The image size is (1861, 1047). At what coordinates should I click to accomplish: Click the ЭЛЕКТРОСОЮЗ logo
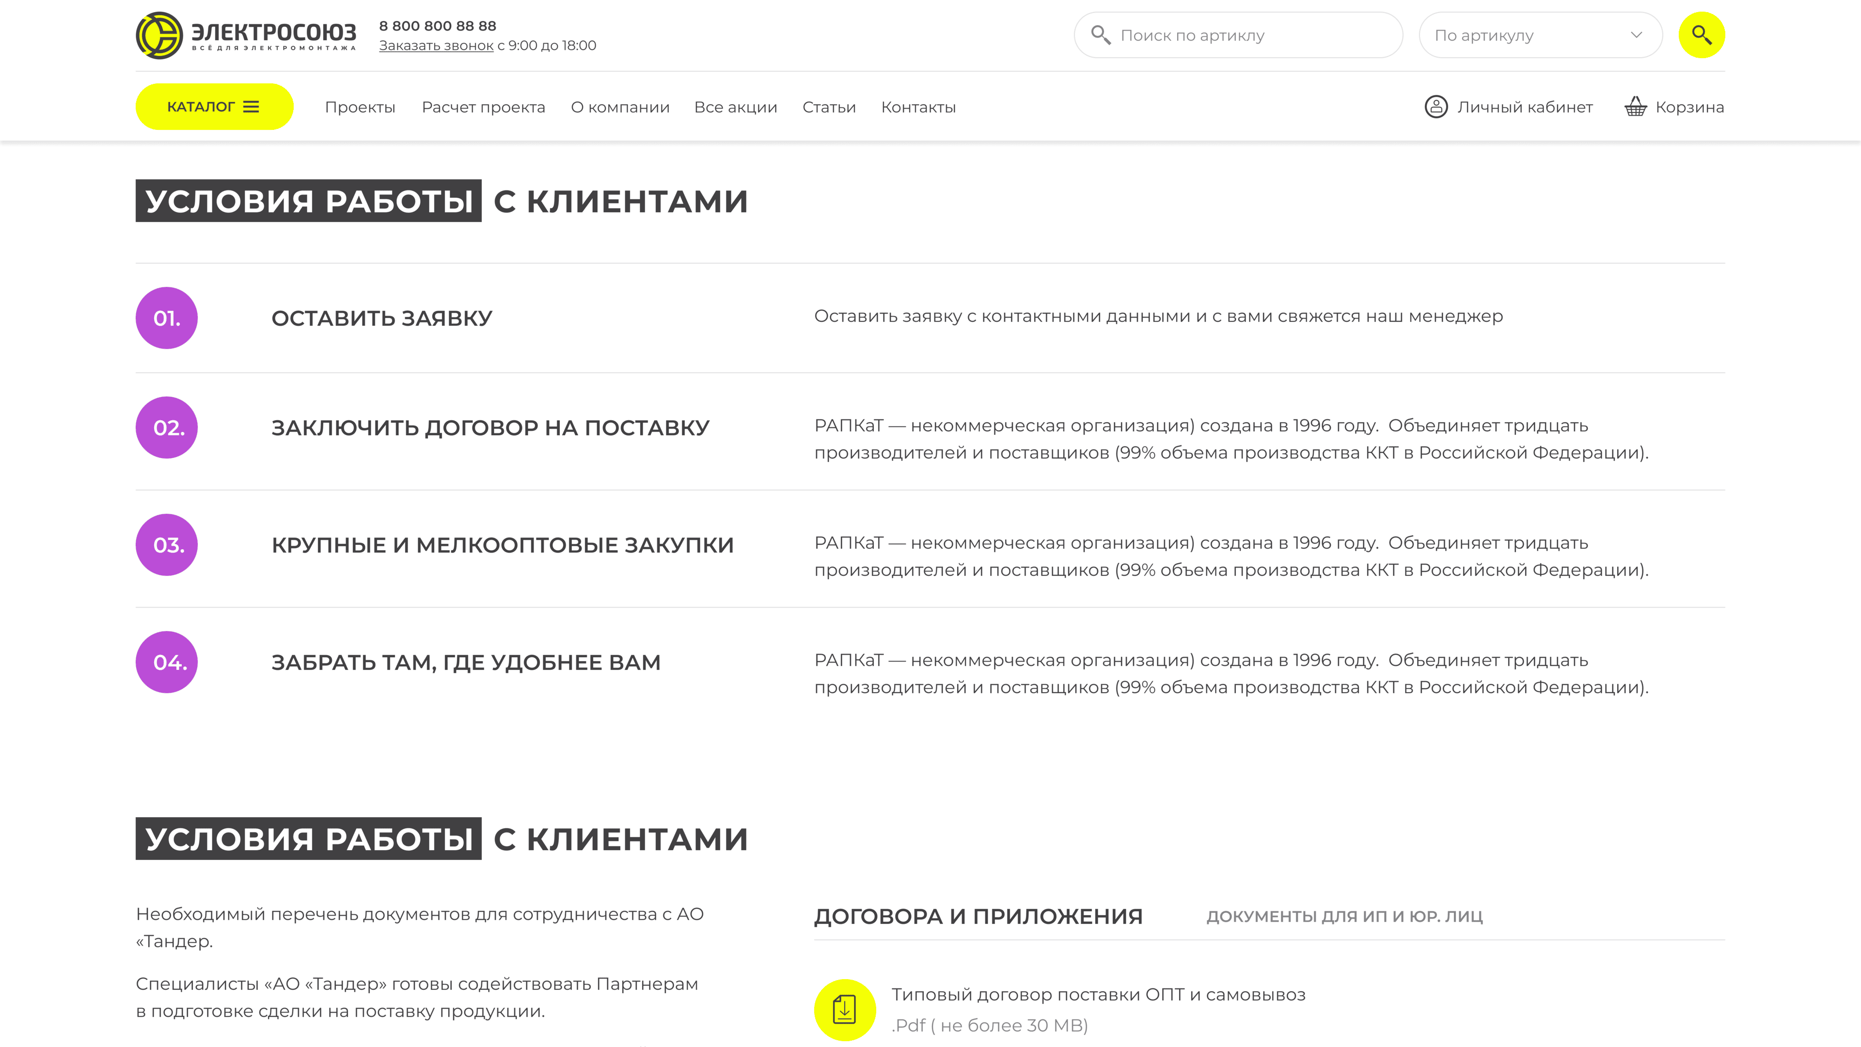point(246,35)
